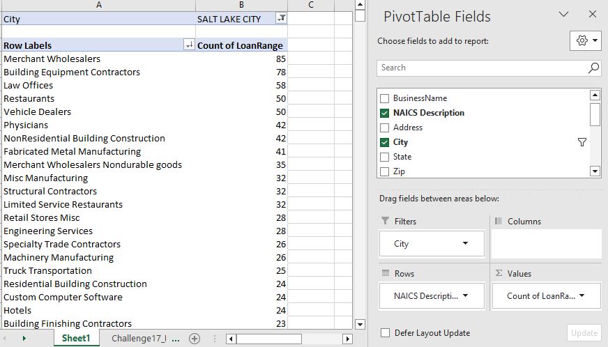Tick the State field checkbox

[x=384, y=157]
